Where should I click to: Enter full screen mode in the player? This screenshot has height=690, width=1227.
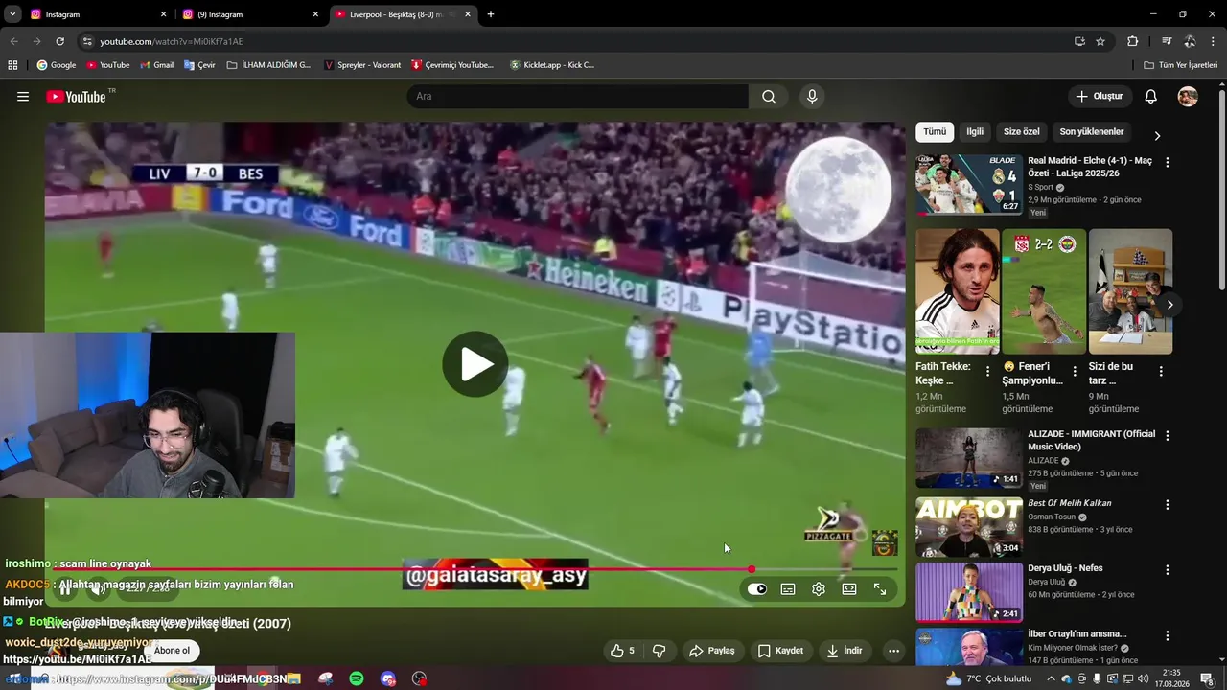click(880, 589)
